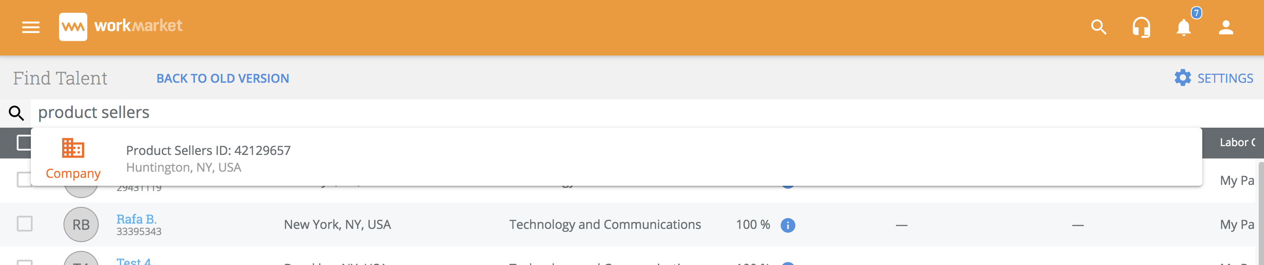Click the info icon beside 100 %
Image resolution: width=1264 pixels, height=265 pixels.
click(788, 225)
